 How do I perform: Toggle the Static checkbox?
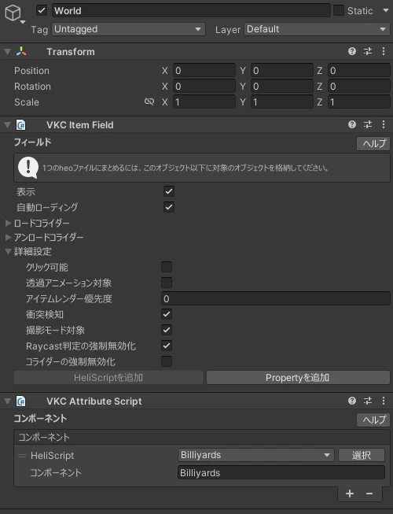(x=339, y=10)
